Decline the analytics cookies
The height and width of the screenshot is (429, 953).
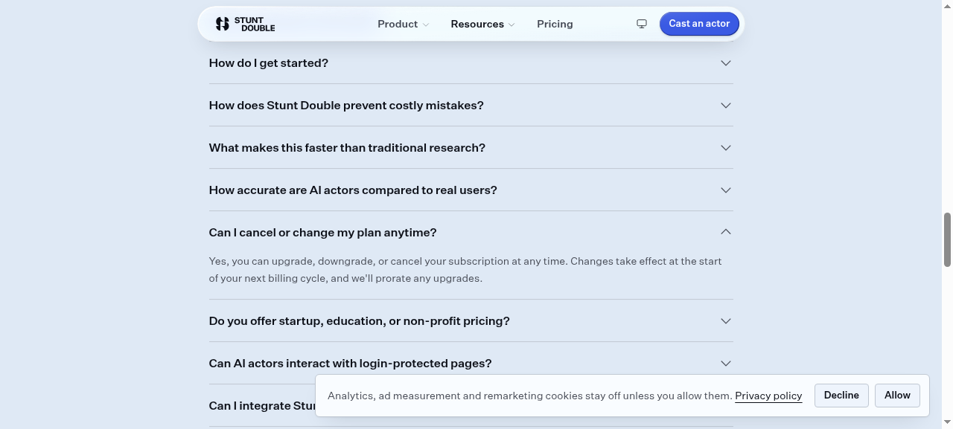(841, 396)
